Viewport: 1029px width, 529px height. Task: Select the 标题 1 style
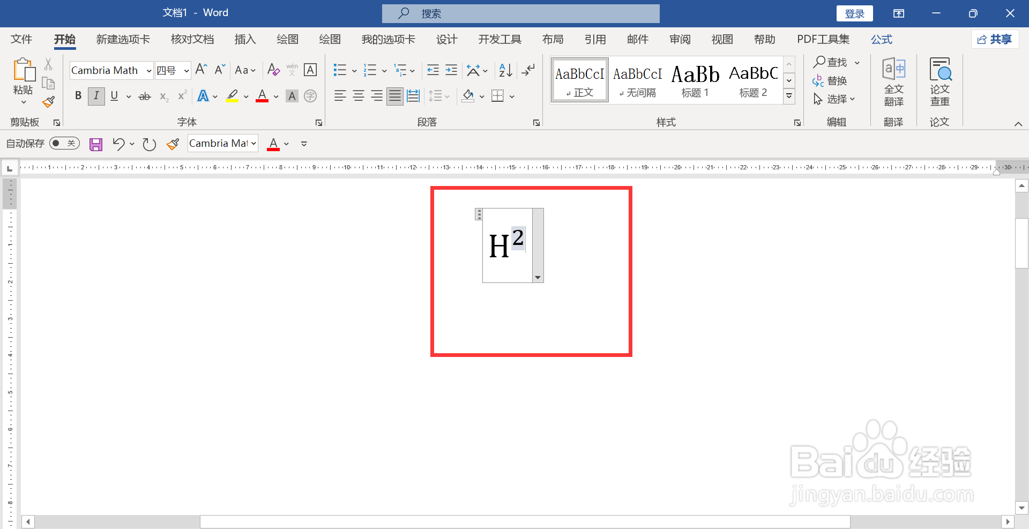pos(695,80)
